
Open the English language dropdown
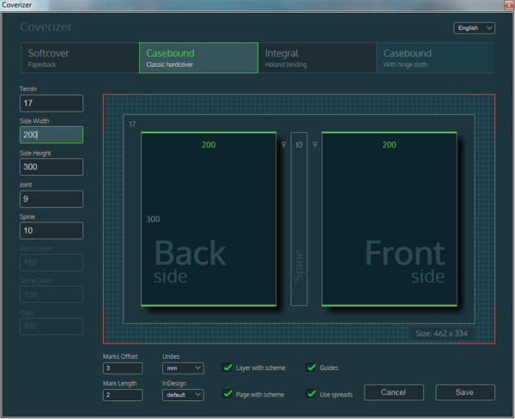(x=475, y=28)
